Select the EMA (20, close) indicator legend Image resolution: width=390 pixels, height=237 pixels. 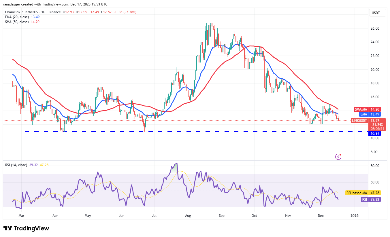17,17
